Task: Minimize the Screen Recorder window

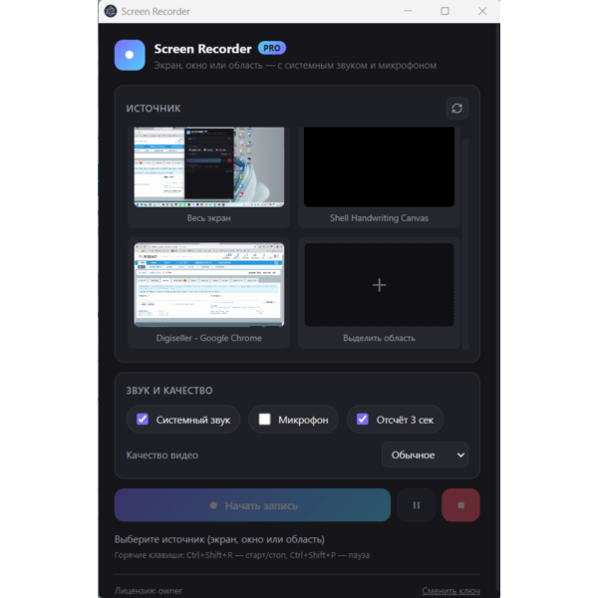Action: click(408, 11)
